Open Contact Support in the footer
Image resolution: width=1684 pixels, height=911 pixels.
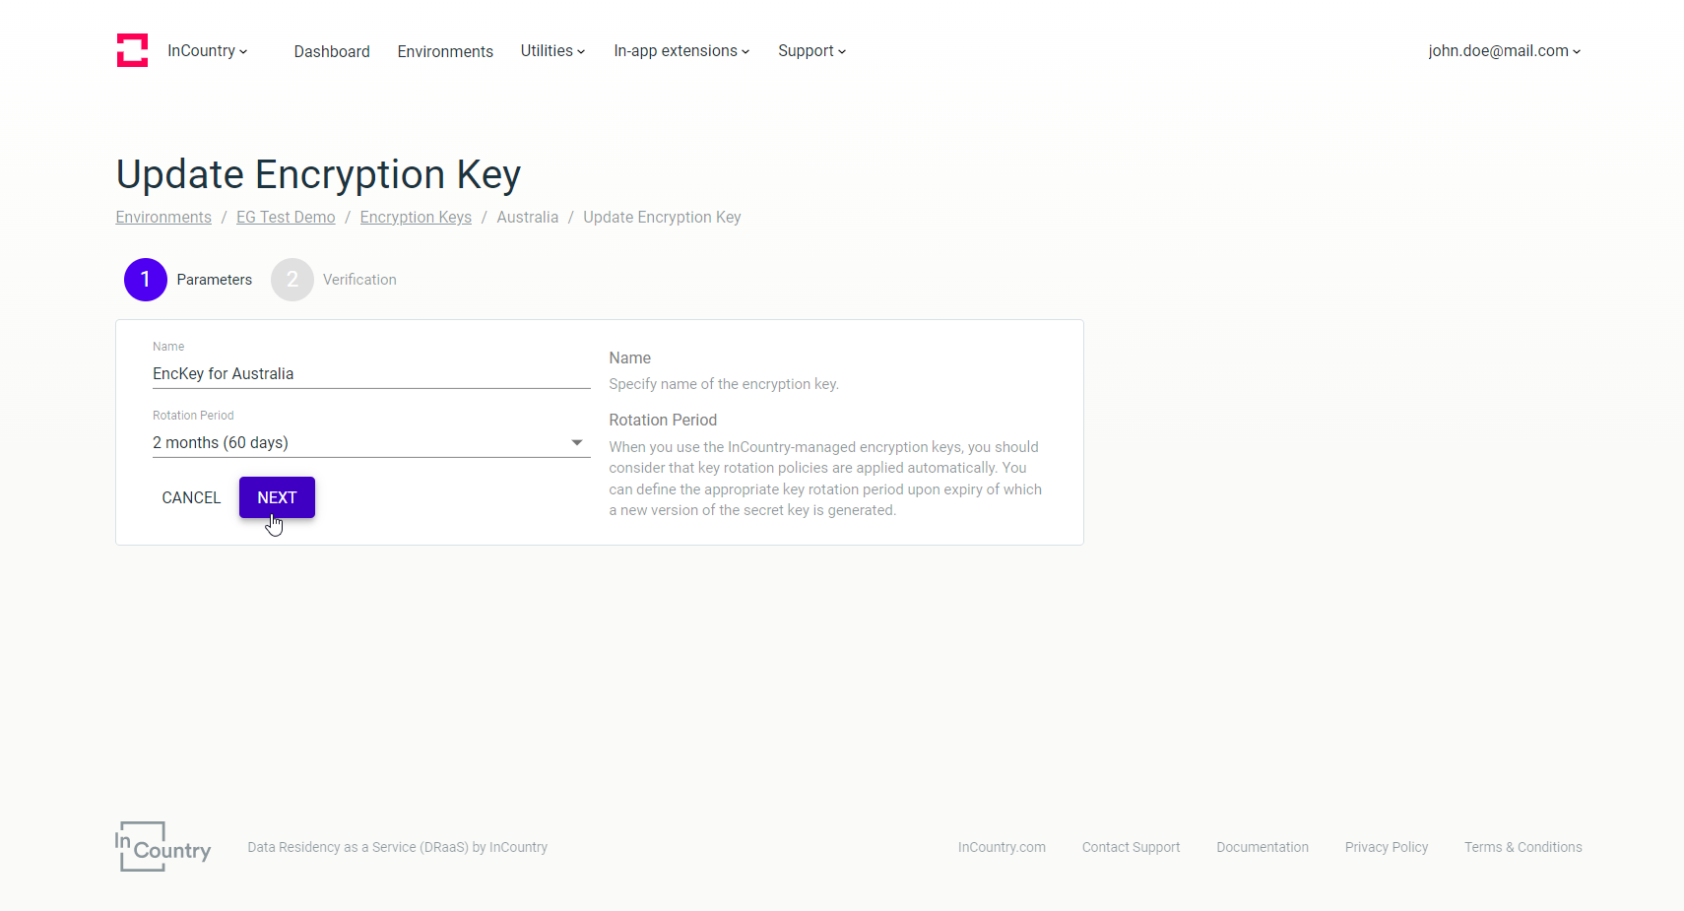1131,847
